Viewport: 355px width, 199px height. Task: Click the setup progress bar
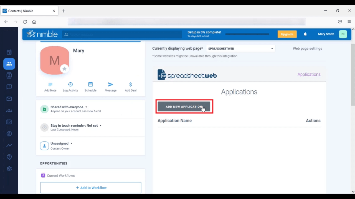(x=247, y=34)
